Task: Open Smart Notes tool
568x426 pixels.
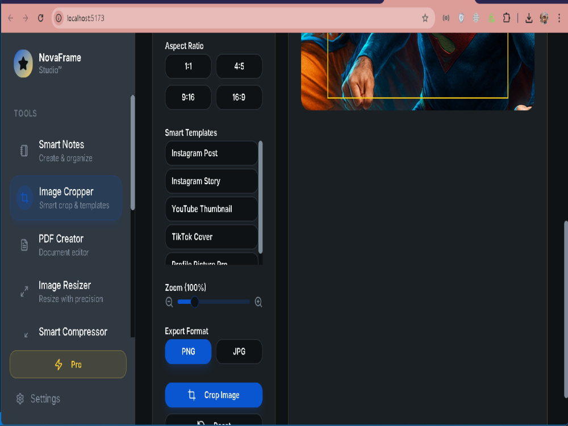Action: click(x=66, y=151)
